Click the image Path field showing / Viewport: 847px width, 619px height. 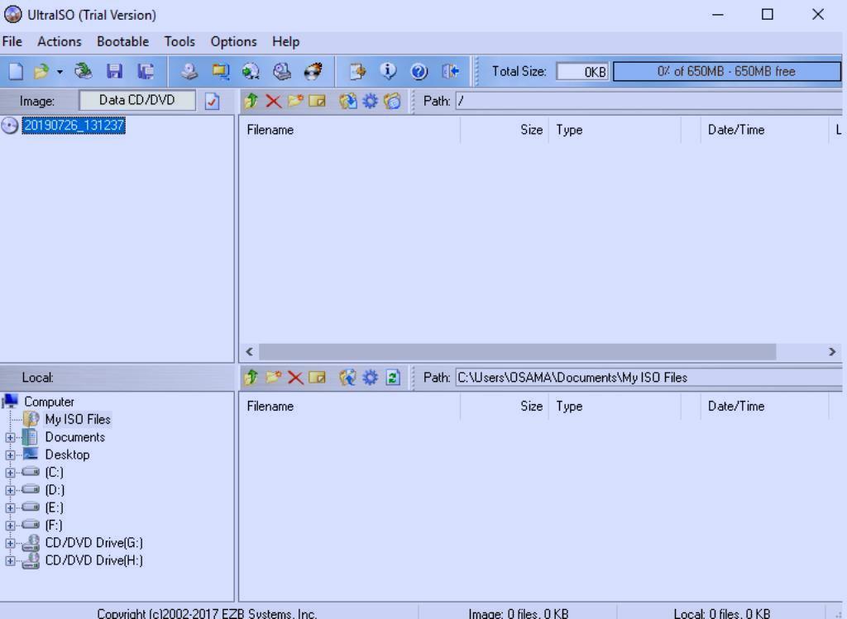tap(648, 101)
